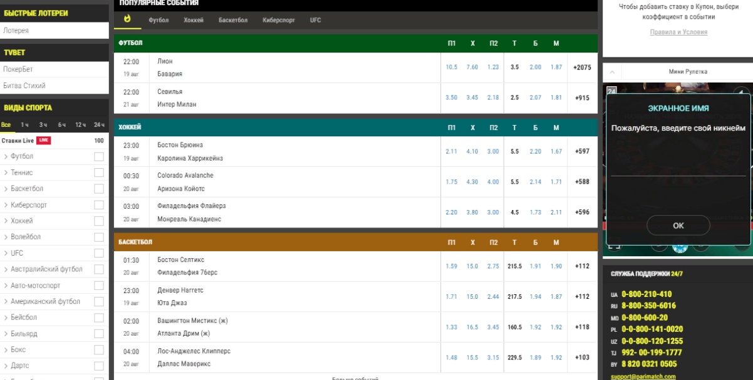This screenshot has width=753, height=380.
Task: Select the 3 ч time filter
Action: [x=43, y=125]
